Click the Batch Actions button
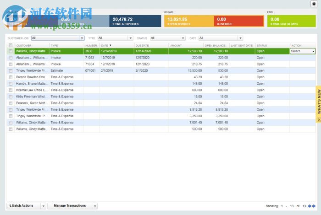Viewport: 321px width, 215px height. [23, 206]
